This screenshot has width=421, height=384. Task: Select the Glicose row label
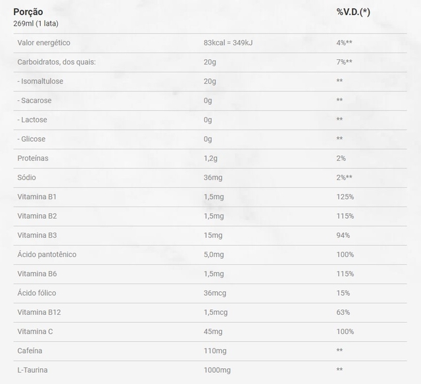click(32, 139)
